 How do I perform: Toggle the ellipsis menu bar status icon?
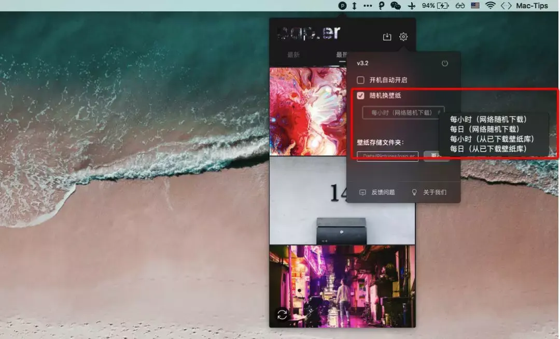tap(367, 6)
